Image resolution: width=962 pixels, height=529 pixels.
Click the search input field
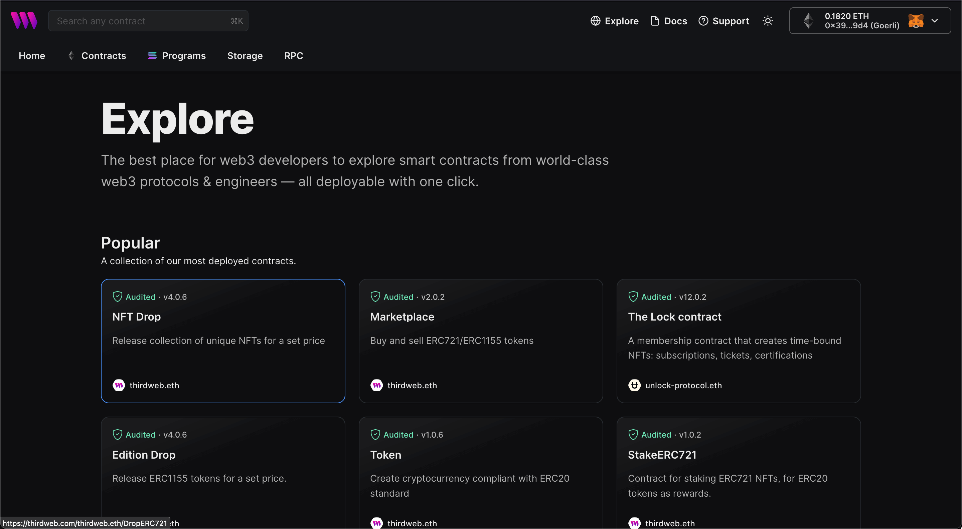coord(149,21)
